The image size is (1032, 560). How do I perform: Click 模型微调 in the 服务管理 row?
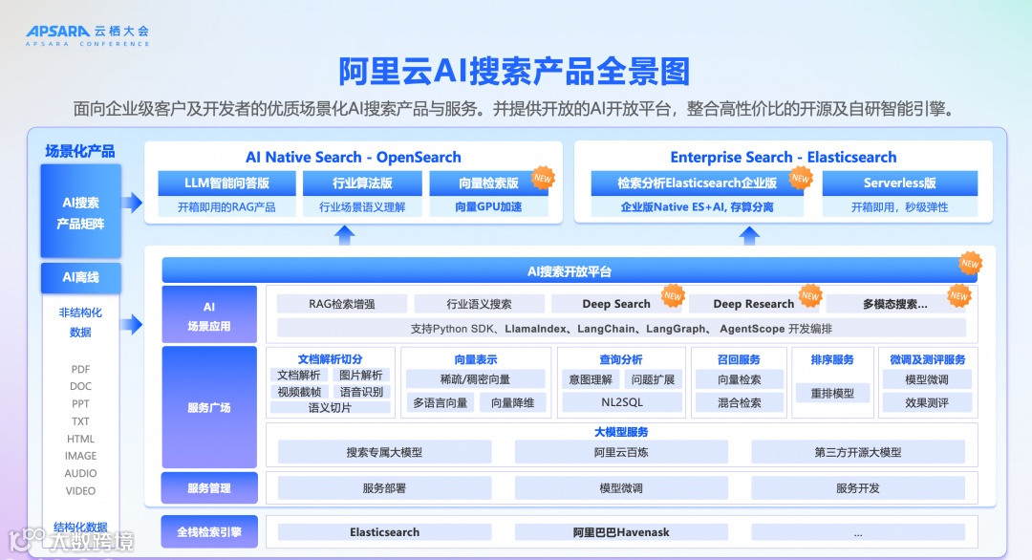621,488
